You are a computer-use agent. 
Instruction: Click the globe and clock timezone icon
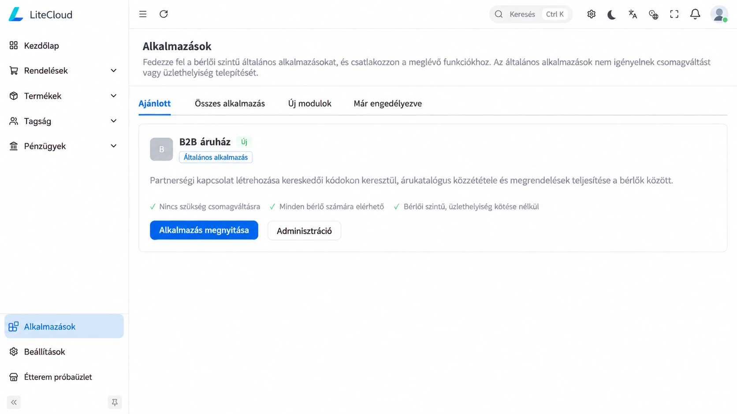pos(653,15)
